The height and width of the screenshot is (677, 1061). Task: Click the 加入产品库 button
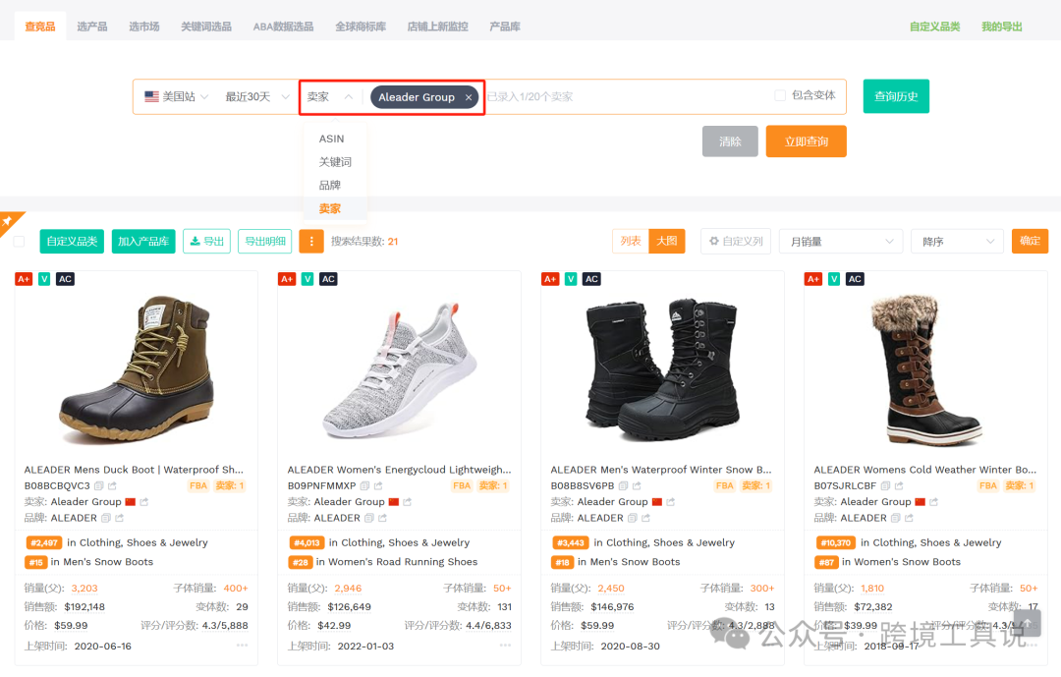click(x=143, y=241)
